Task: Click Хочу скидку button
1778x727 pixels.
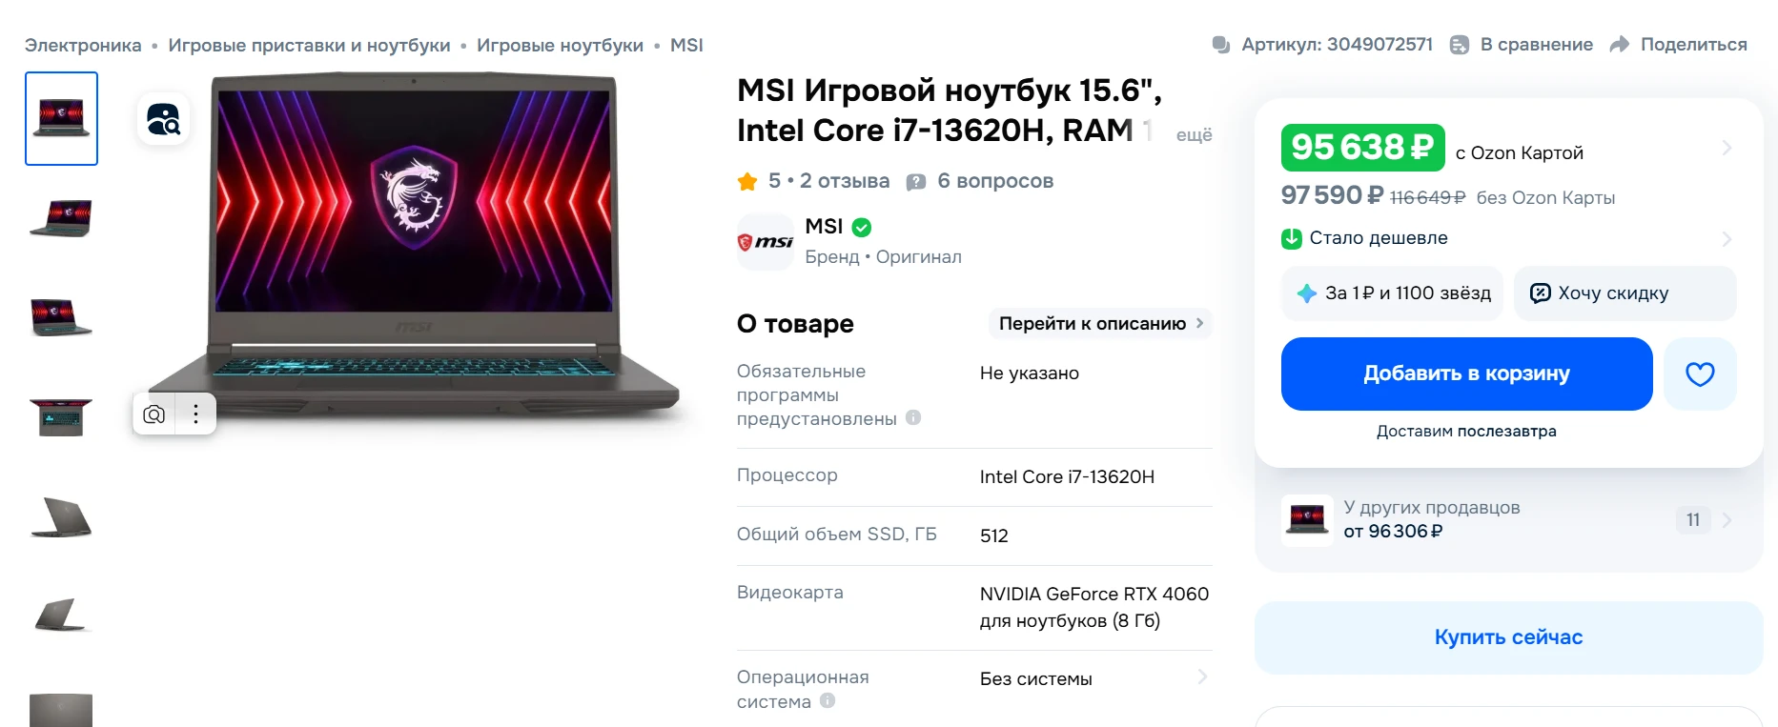Action: coord(1625,293)
